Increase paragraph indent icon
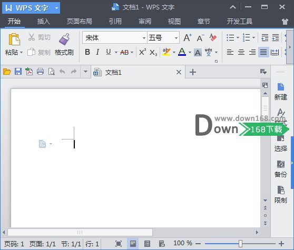Viewport: 294px width, 250px height. (276, 38)
